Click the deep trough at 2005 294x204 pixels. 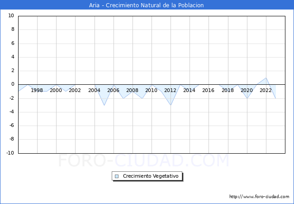104,105
